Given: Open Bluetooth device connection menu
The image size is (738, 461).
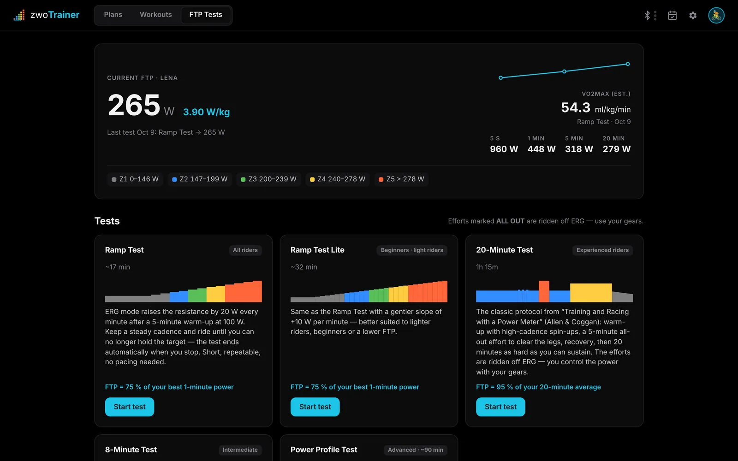Looking at the screenshot, I should [x=650, y=15].
